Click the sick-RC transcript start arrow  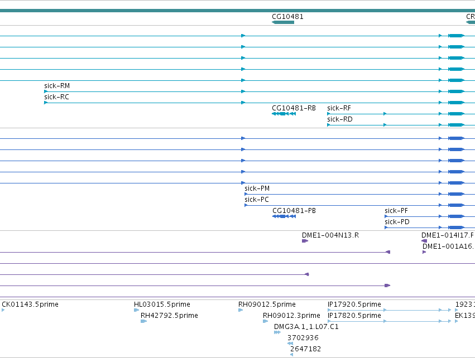pyautogui.click(x=46, y=103)
